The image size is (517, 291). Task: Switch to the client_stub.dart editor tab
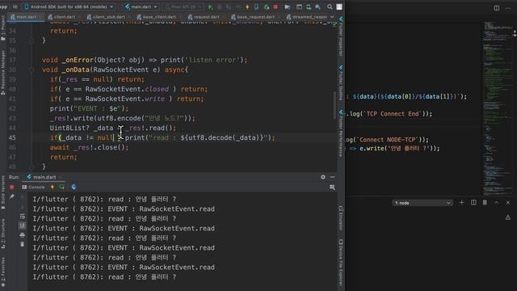click(108, 17)
